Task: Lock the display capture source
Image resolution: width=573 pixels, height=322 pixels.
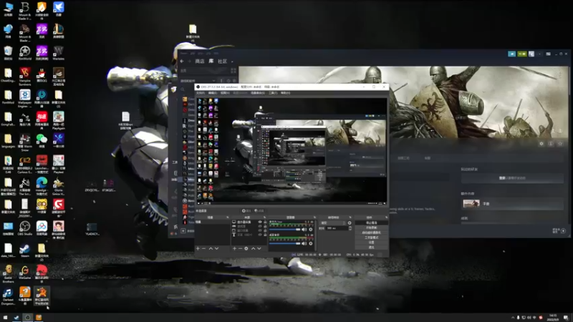Action: (265, 222)
